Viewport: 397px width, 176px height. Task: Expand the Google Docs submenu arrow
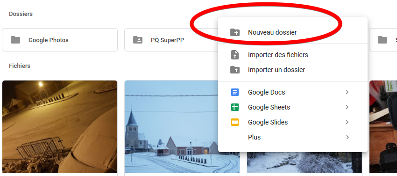347,92
